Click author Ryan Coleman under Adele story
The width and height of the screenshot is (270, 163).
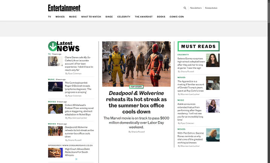(187, 123)
